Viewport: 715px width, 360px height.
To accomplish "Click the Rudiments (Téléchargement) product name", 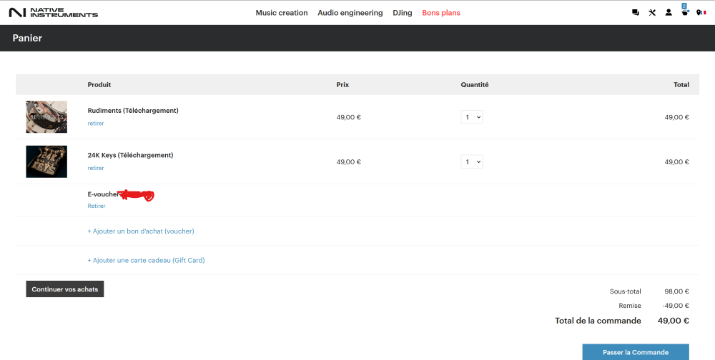I will pyautogui.click(x=133, y=110).
